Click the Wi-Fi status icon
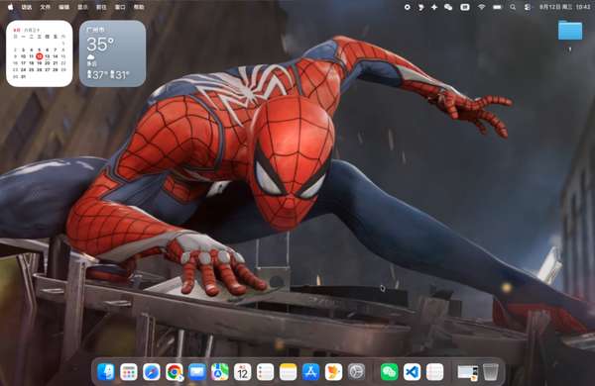The width and height of the screenshot is (595, 386). [x=481, y=7]
